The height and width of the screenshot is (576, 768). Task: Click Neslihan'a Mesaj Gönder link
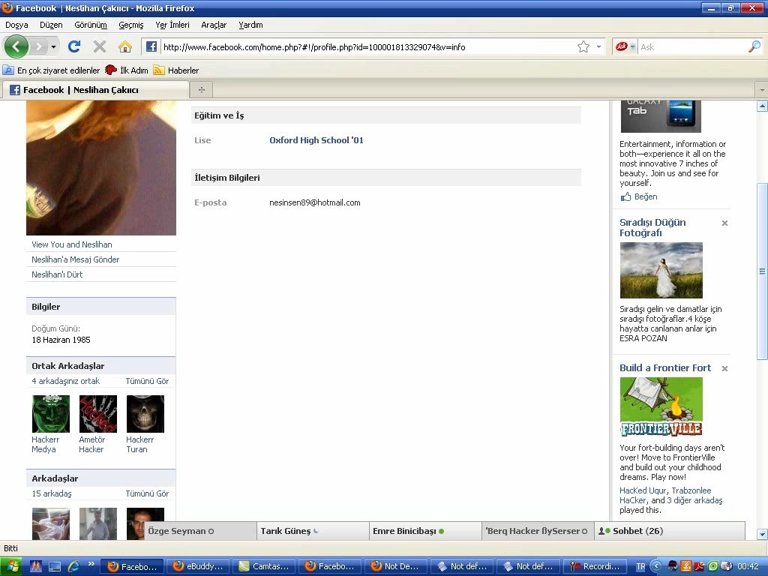tap(76, 259)
